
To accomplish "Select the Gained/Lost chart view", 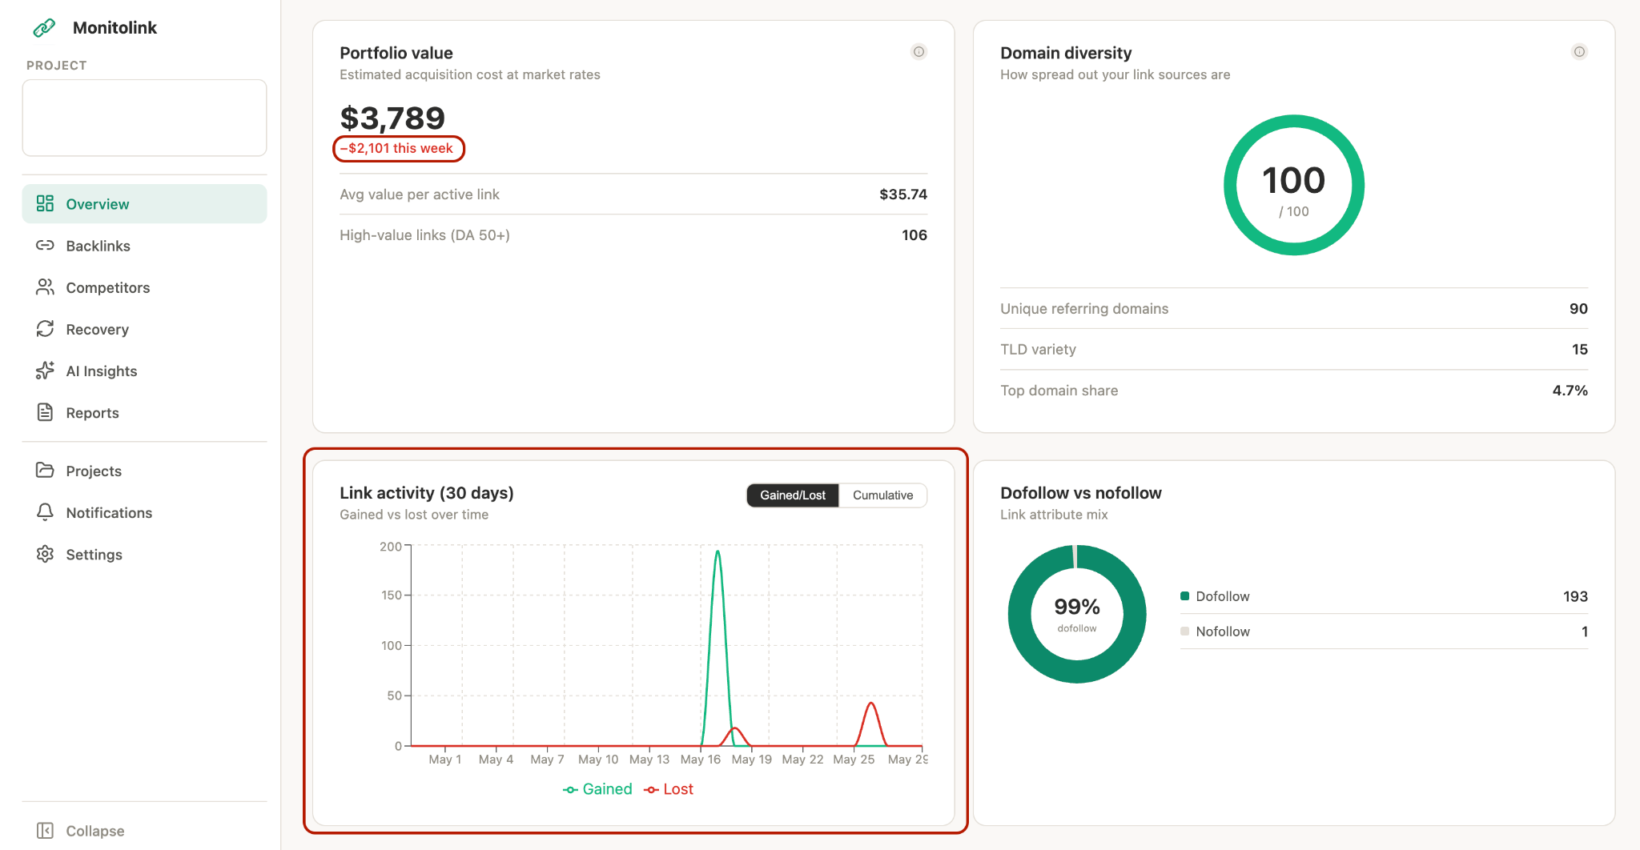I will [792, 495].
